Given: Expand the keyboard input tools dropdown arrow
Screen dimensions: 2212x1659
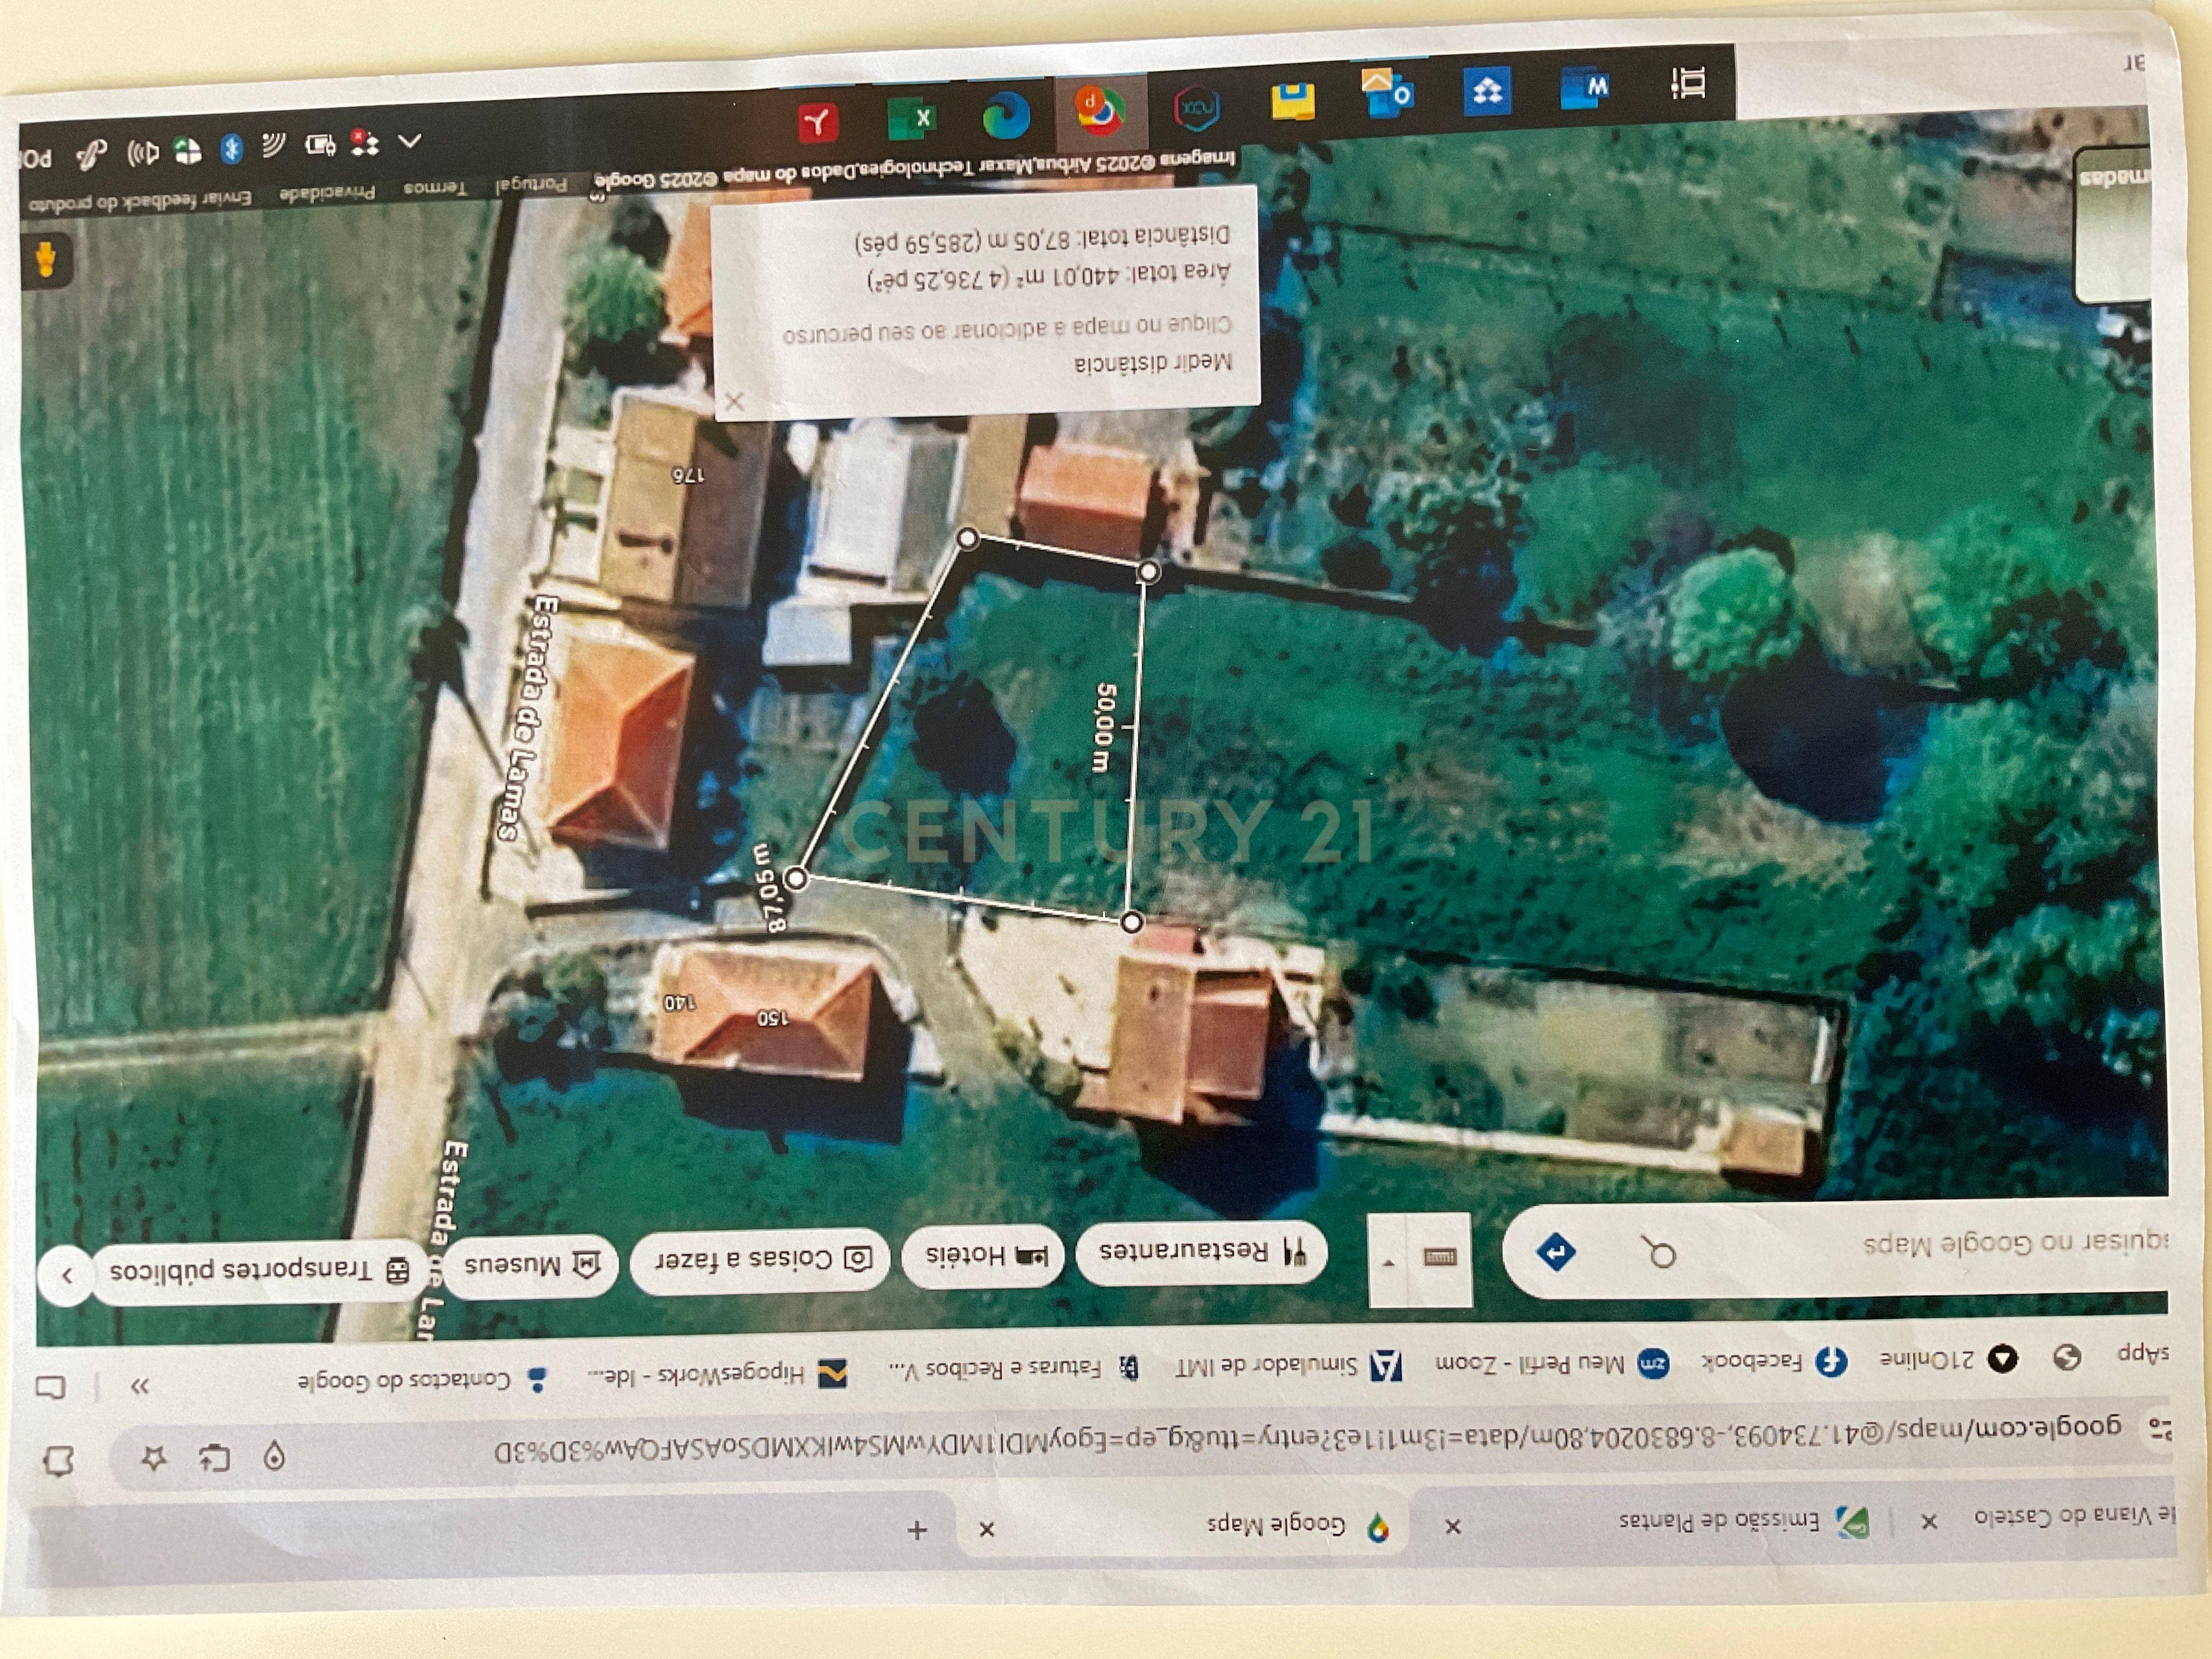Looking at the screenshot, I should [1388, 1262].
